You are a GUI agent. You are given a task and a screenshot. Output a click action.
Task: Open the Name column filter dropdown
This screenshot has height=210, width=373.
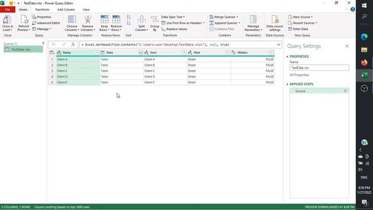pos(97,52)
